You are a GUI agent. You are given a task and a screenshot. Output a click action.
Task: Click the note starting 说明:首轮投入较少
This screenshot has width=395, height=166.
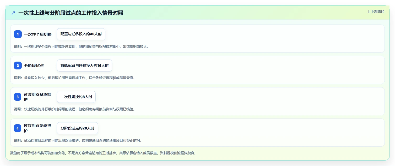(74, 78)
